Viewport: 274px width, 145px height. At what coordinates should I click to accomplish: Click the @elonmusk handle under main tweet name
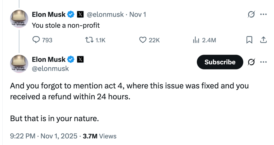pyautogui.click(x=50, y=68)
